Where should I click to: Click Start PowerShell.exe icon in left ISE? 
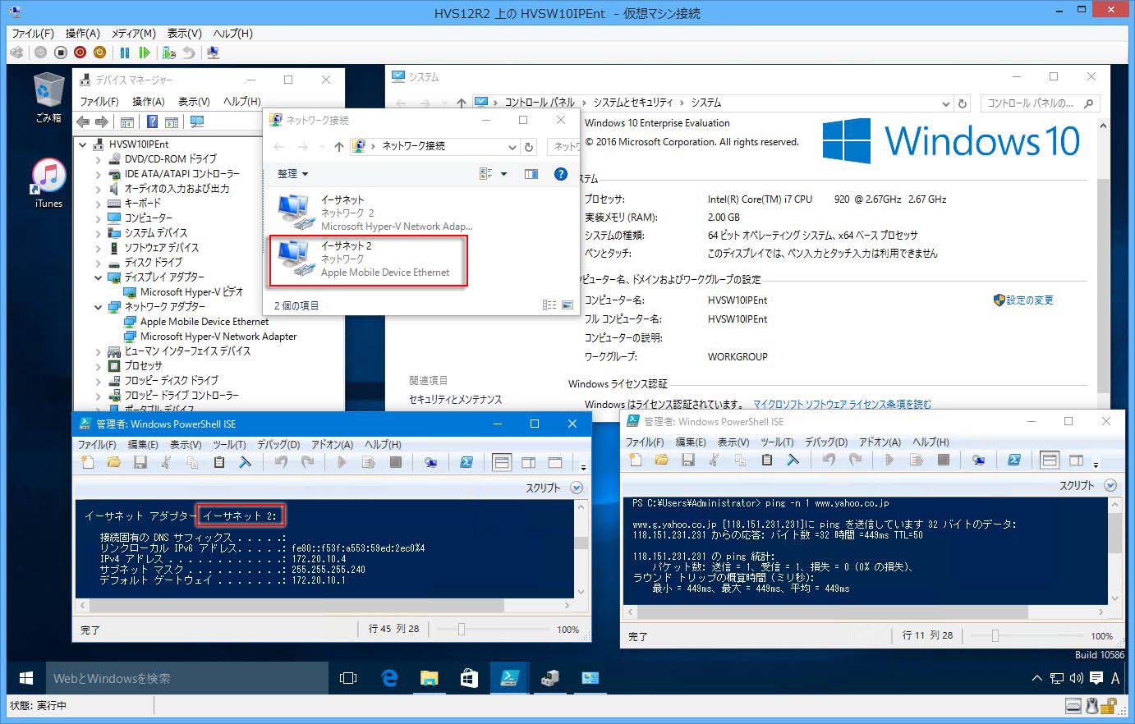466,463
